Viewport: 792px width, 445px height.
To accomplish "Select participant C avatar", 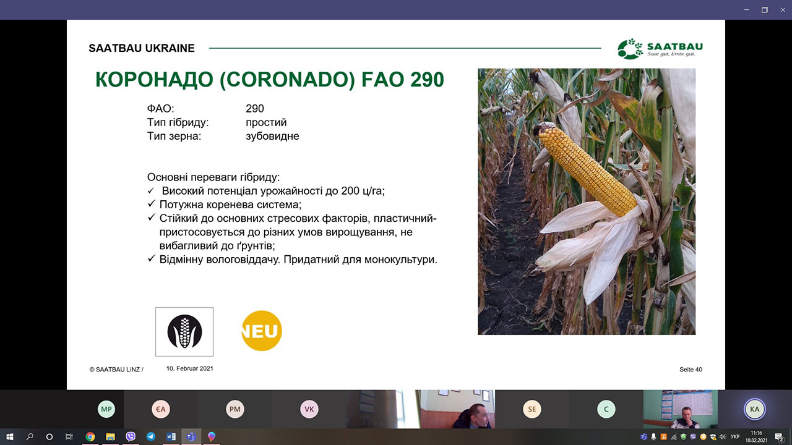I will 606,409.
